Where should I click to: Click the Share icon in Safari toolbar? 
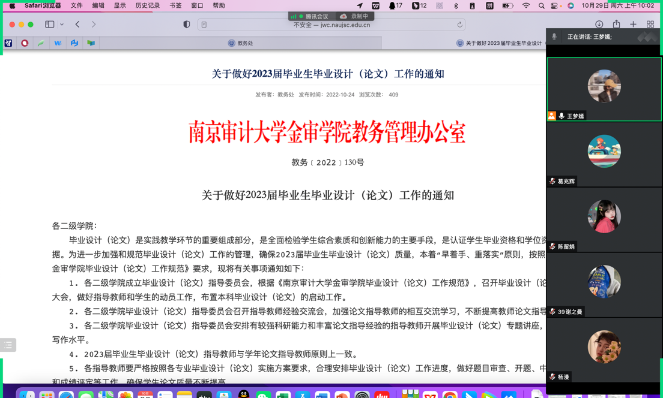[x=616, y=25]
